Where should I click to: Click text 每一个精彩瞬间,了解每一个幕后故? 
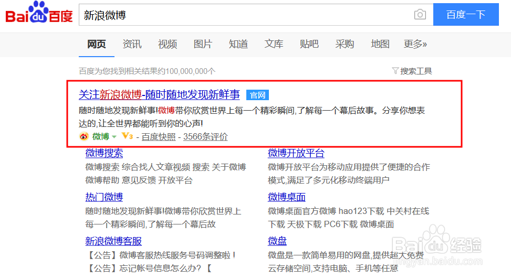151,224
